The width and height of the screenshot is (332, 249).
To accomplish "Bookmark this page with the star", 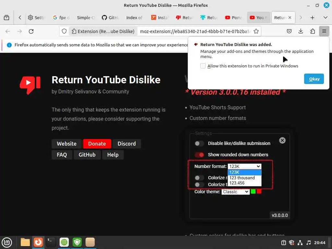I will [x=256, y=31].
